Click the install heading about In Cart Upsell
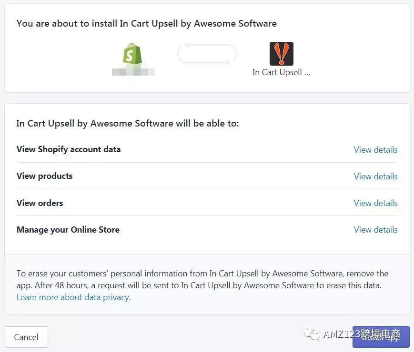 (147, 23)
